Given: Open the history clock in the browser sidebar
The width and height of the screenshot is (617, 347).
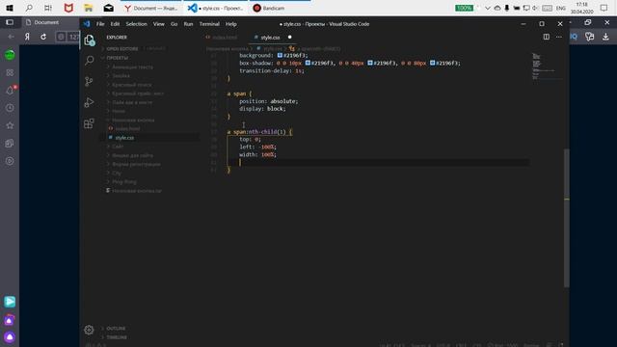Looking at the screenshot, I should click(10, 108).
